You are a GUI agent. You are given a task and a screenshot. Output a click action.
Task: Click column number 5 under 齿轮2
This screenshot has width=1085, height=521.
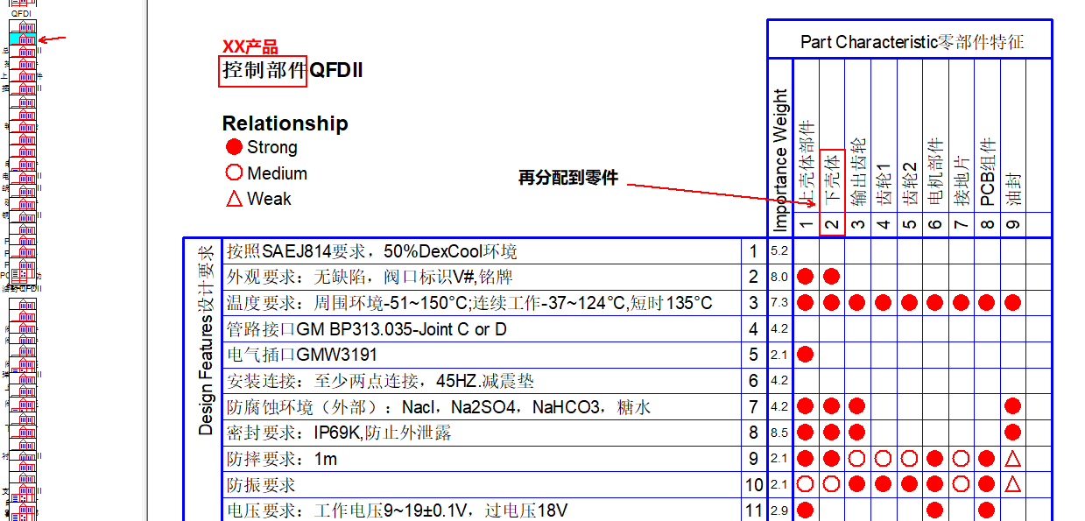pyautogui.click(x=910, y=225)
